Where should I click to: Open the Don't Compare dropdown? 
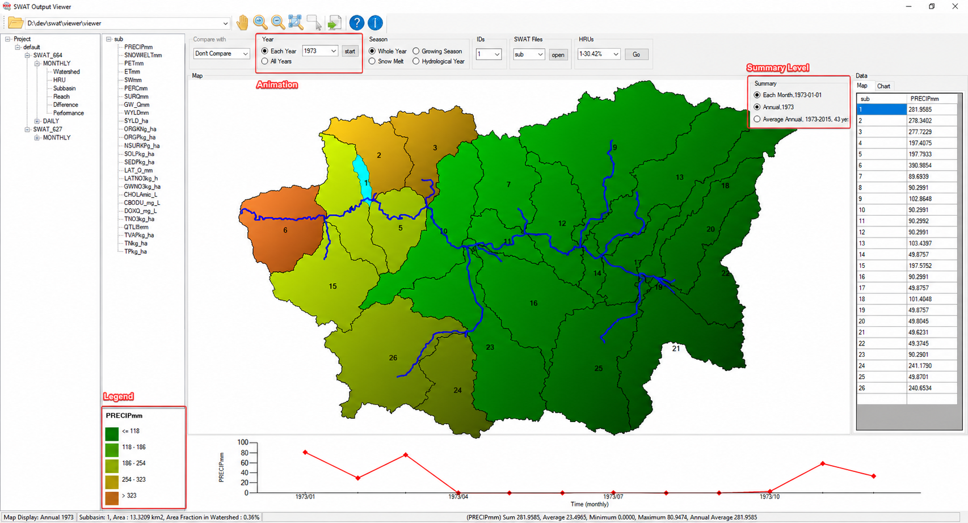(245, 54)
